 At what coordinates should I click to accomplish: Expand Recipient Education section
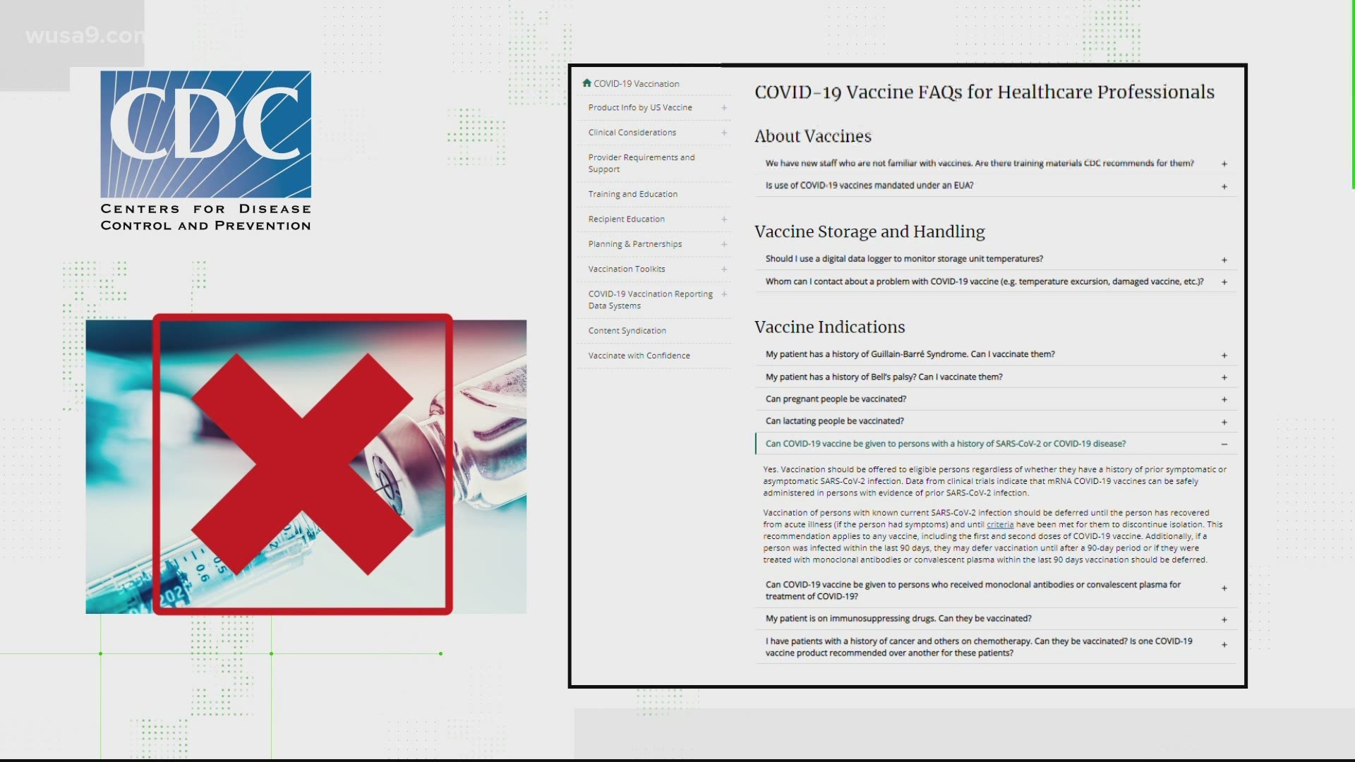coord(725,219)
